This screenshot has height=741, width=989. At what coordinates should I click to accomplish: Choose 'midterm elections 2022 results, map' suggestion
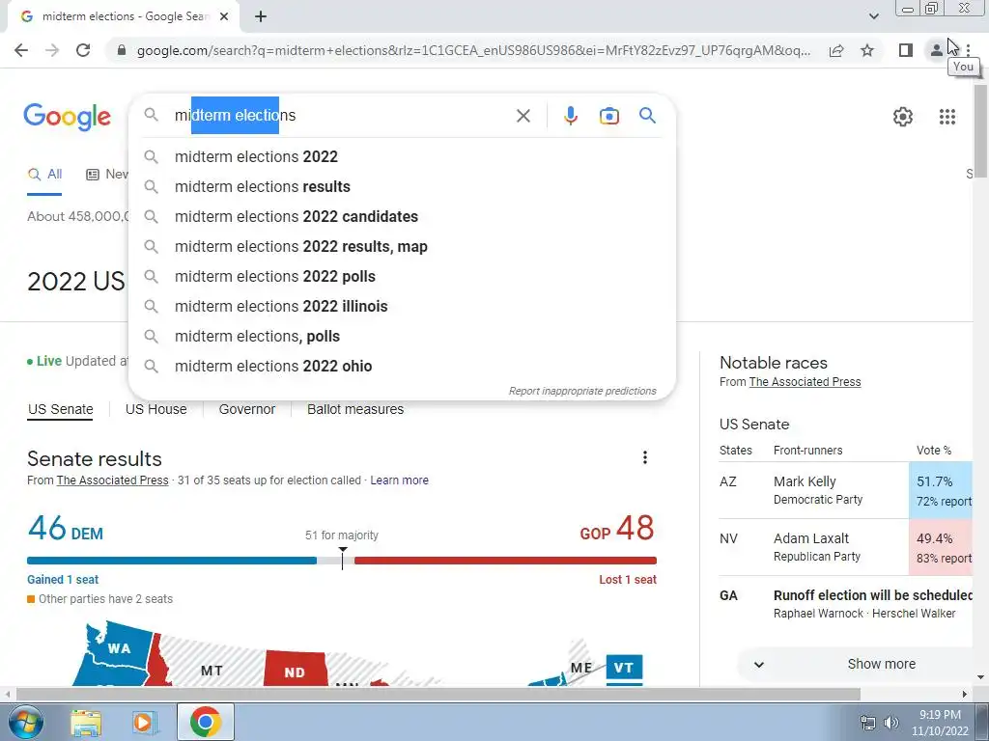pyautogui.click(x=402, y=246)
